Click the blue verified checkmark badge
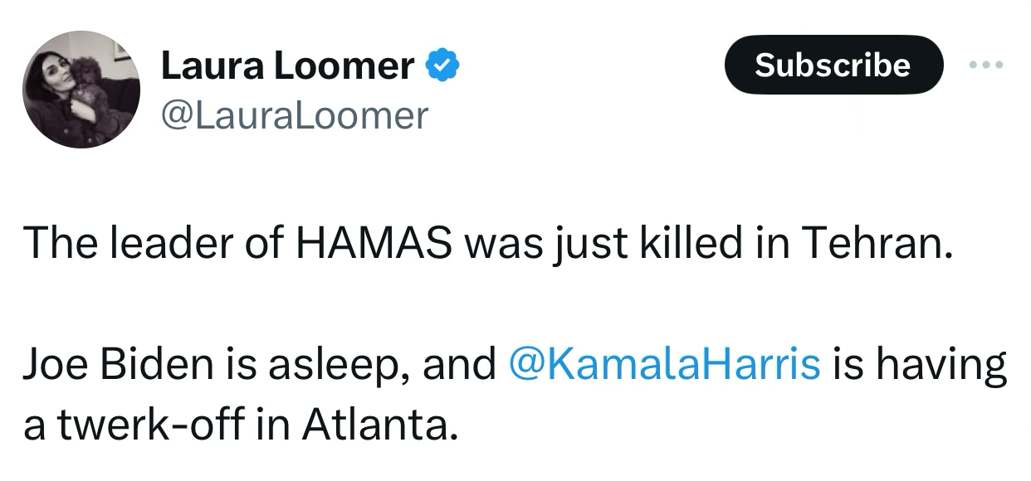 coord(442,66)
